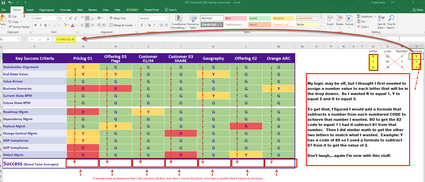Apply the Bad cell style
The height and width of the screenshot is (182, 425).
[236, 18]
